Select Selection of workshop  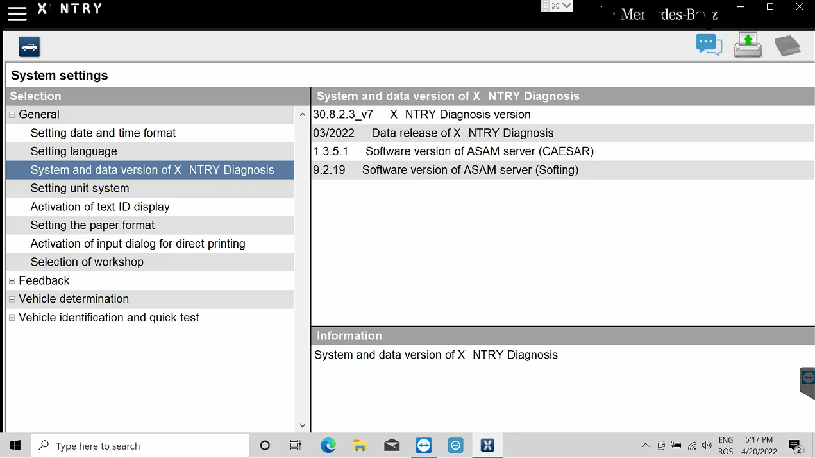click(x=151, y=262)
